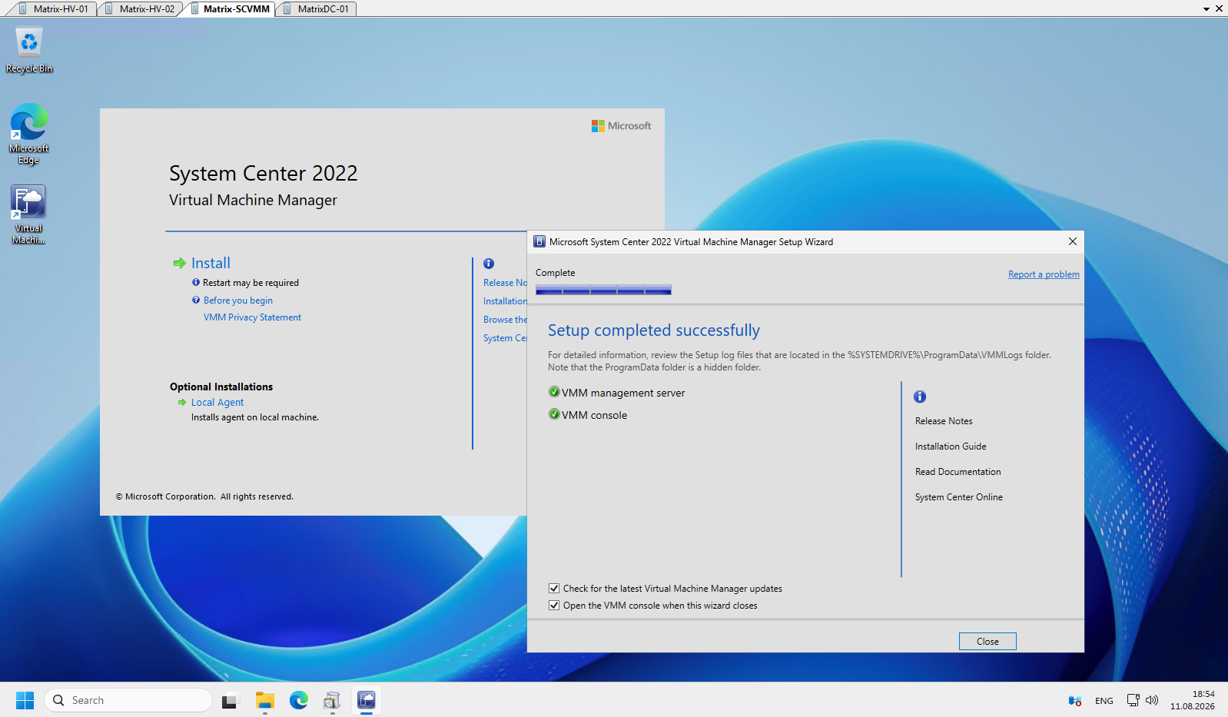Uncheck Open the VMM console when wizard closes
The image size is (1228, 717).
point(554,606)
